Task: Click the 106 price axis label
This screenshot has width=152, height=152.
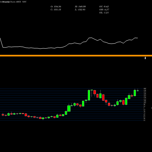Action: 145,101
